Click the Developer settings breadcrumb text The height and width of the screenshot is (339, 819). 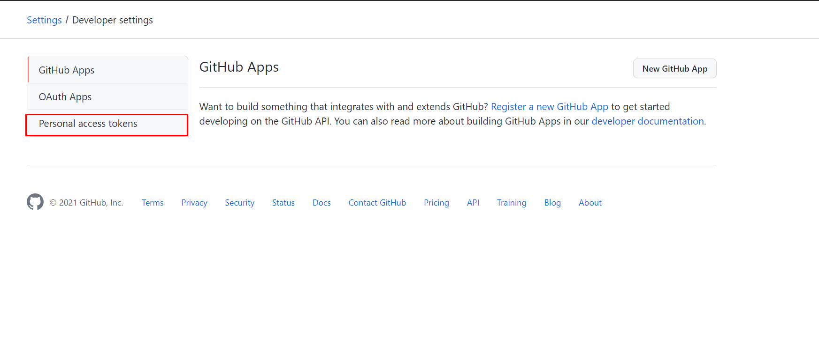pos(113,20)
